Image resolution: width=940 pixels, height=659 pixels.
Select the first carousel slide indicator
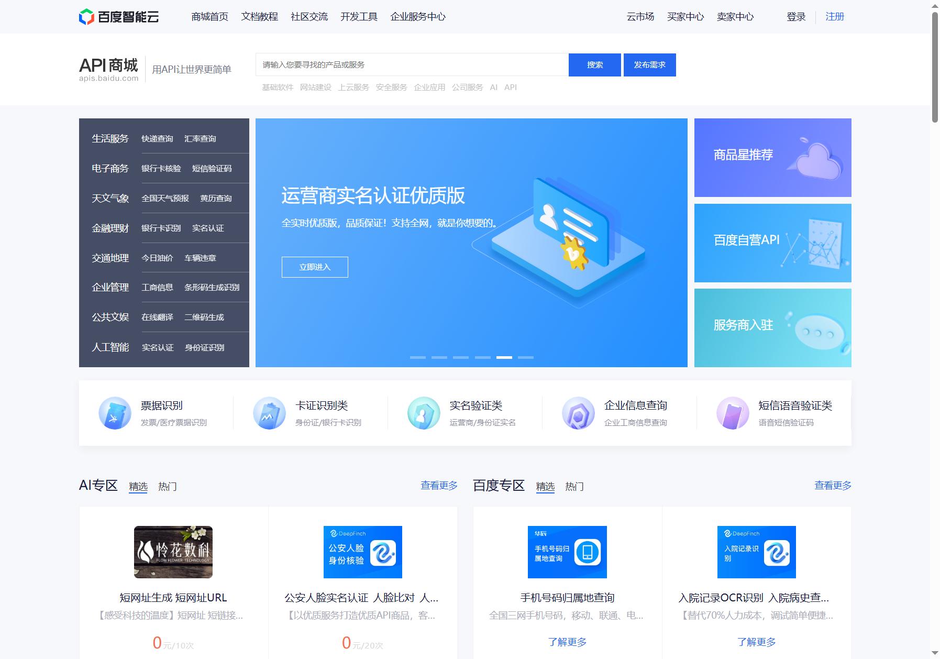418,357
